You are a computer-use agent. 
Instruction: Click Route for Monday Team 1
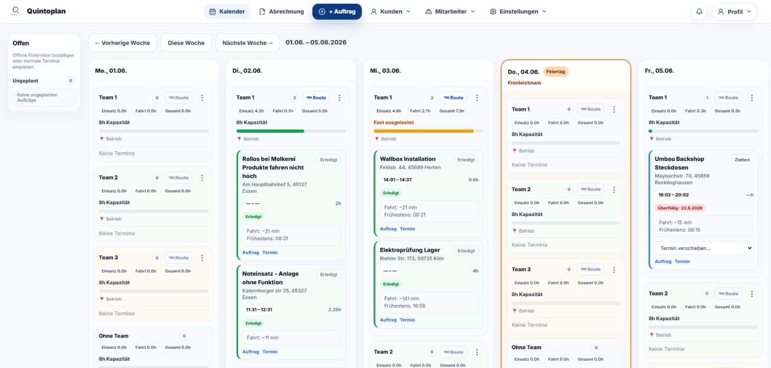[179, 98]
